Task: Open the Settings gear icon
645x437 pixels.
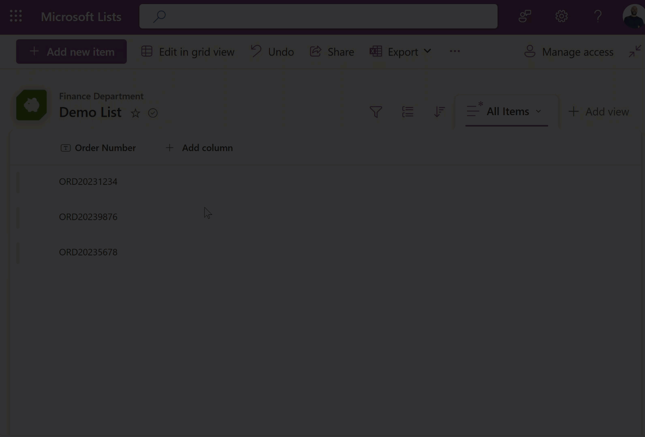Action: coord(562,16)
